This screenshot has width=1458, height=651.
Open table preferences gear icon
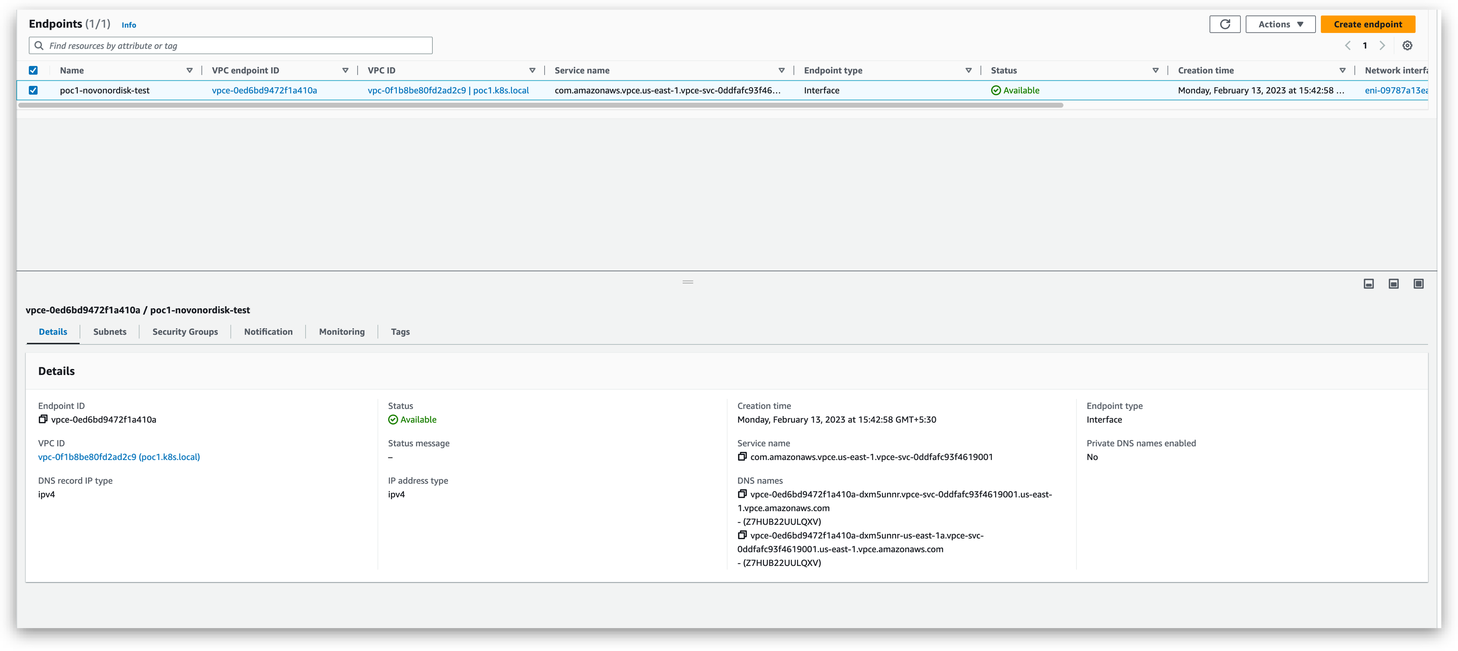pyautogui.click(x=1407, y=46)
